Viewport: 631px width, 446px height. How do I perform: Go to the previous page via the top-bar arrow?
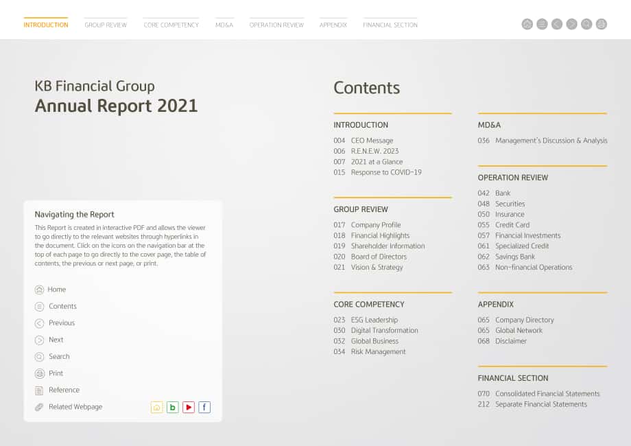[557, 24]
